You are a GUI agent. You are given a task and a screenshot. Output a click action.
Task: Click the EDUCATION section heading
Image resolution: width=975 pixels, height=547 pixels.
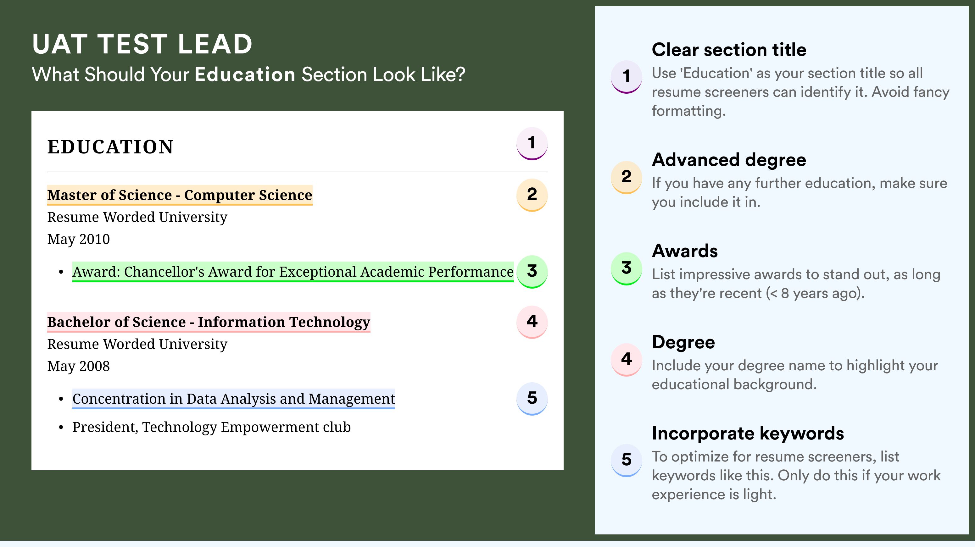110,147
